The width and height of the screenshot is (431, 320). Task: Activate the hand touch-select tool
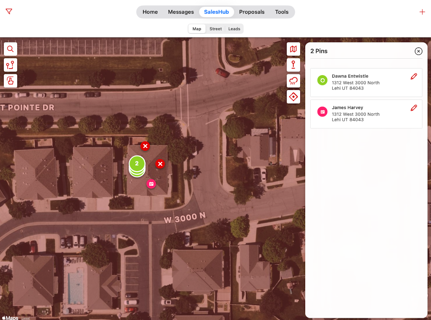[x=10, y=81]
